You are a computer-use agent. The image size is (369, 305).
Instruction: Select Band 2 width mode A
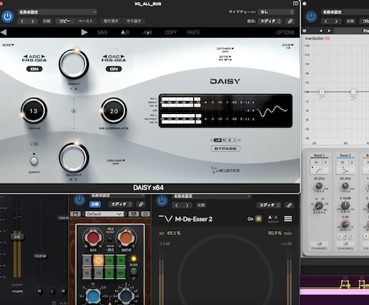coord(340,236)
